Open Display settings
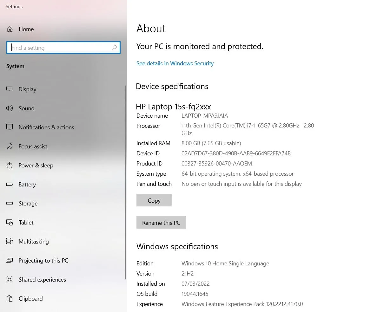The width and height of the screenshot is (377, 312). (x=28, y=89)
